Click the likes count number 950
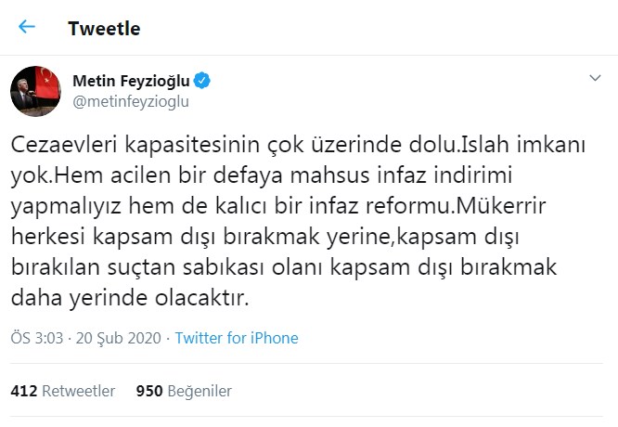 click(x=149, y=391)
